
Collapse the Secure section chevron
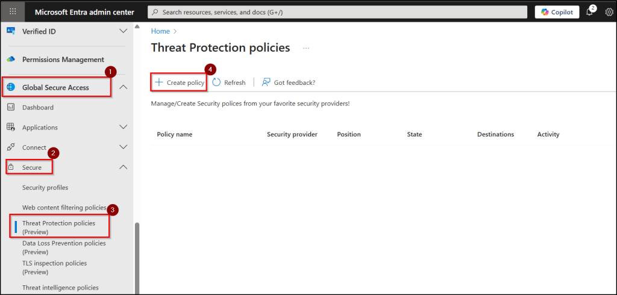pos(123,167)
